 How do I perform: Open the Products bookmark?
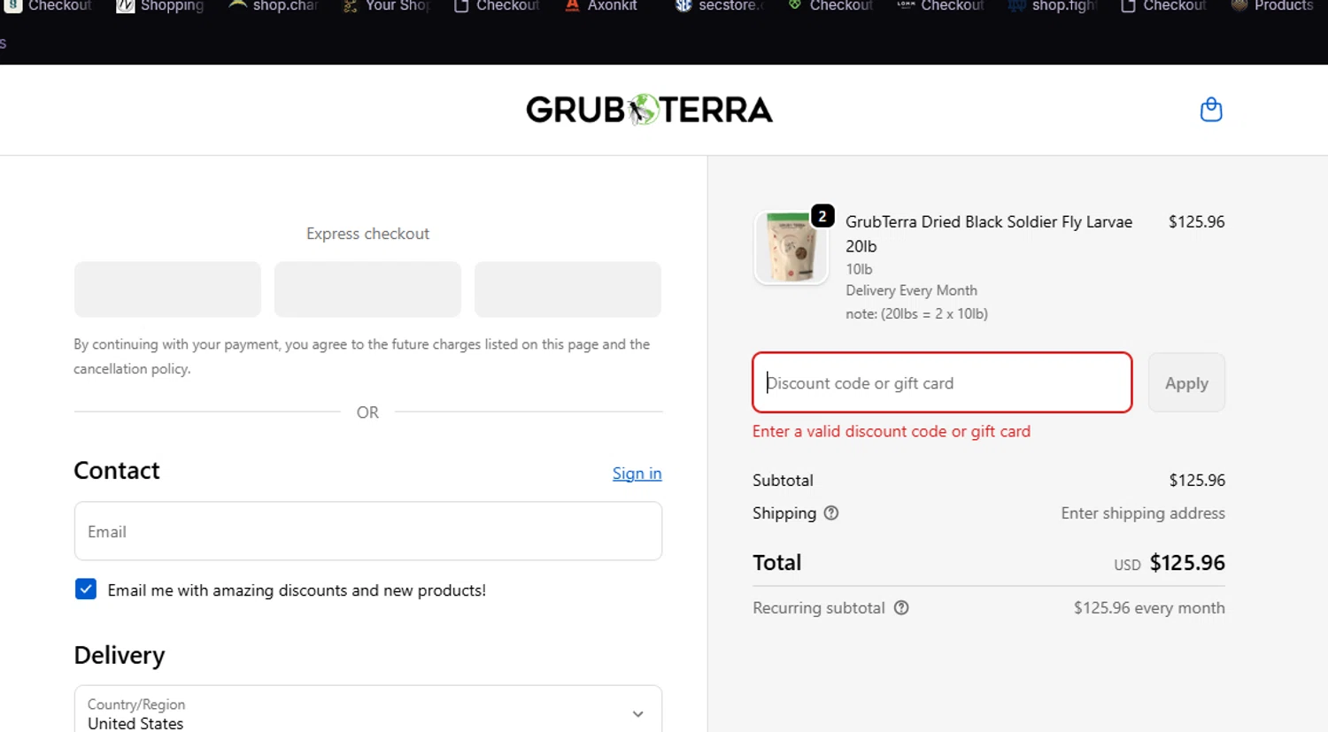pyautogui.click(x=1273, y=6)
